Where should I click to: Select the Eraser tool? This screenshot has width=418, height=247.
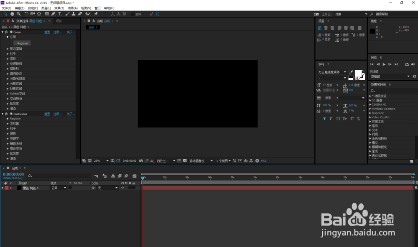80,14
